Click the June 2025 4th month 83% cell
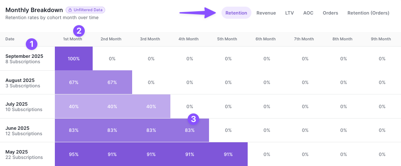Viewport: 401px width, 166px height. tap(189, 130)
